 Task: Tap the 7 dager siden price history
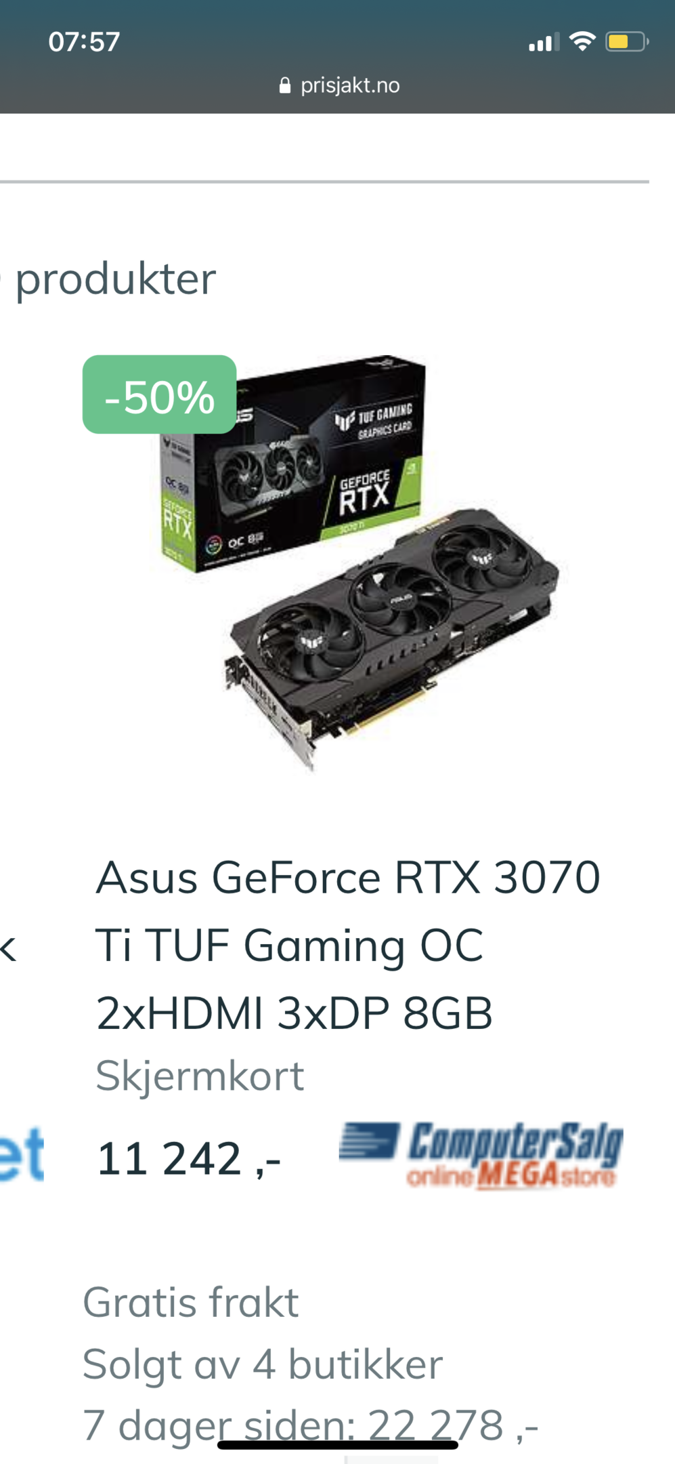click(310, 1425)
